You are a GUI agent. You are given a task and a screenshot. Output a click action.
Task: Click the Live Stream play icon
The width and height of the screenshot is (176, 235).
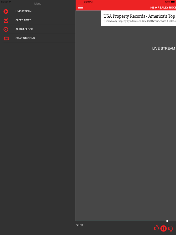click(6, 11)
